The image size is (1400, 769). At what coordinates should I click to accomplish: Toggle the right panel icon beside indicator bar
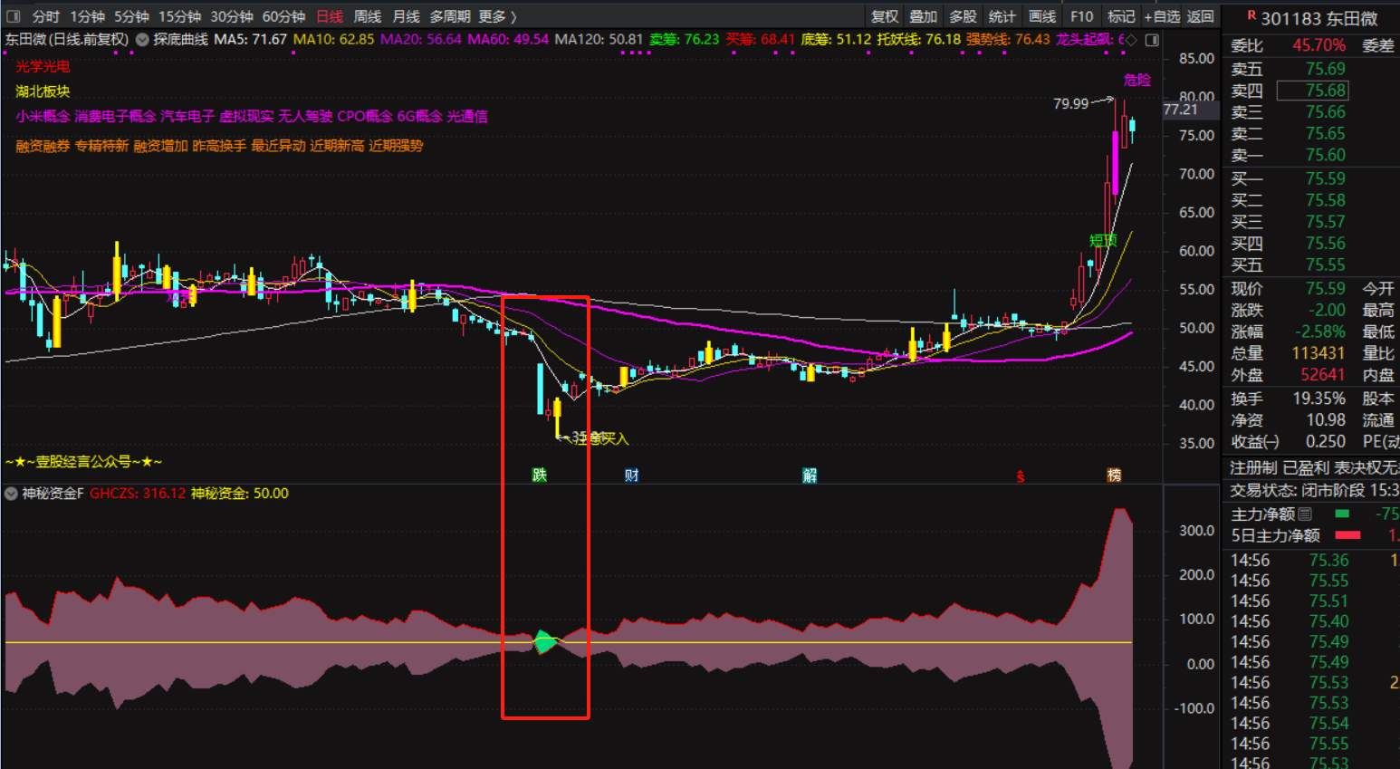click(1152, 40)
